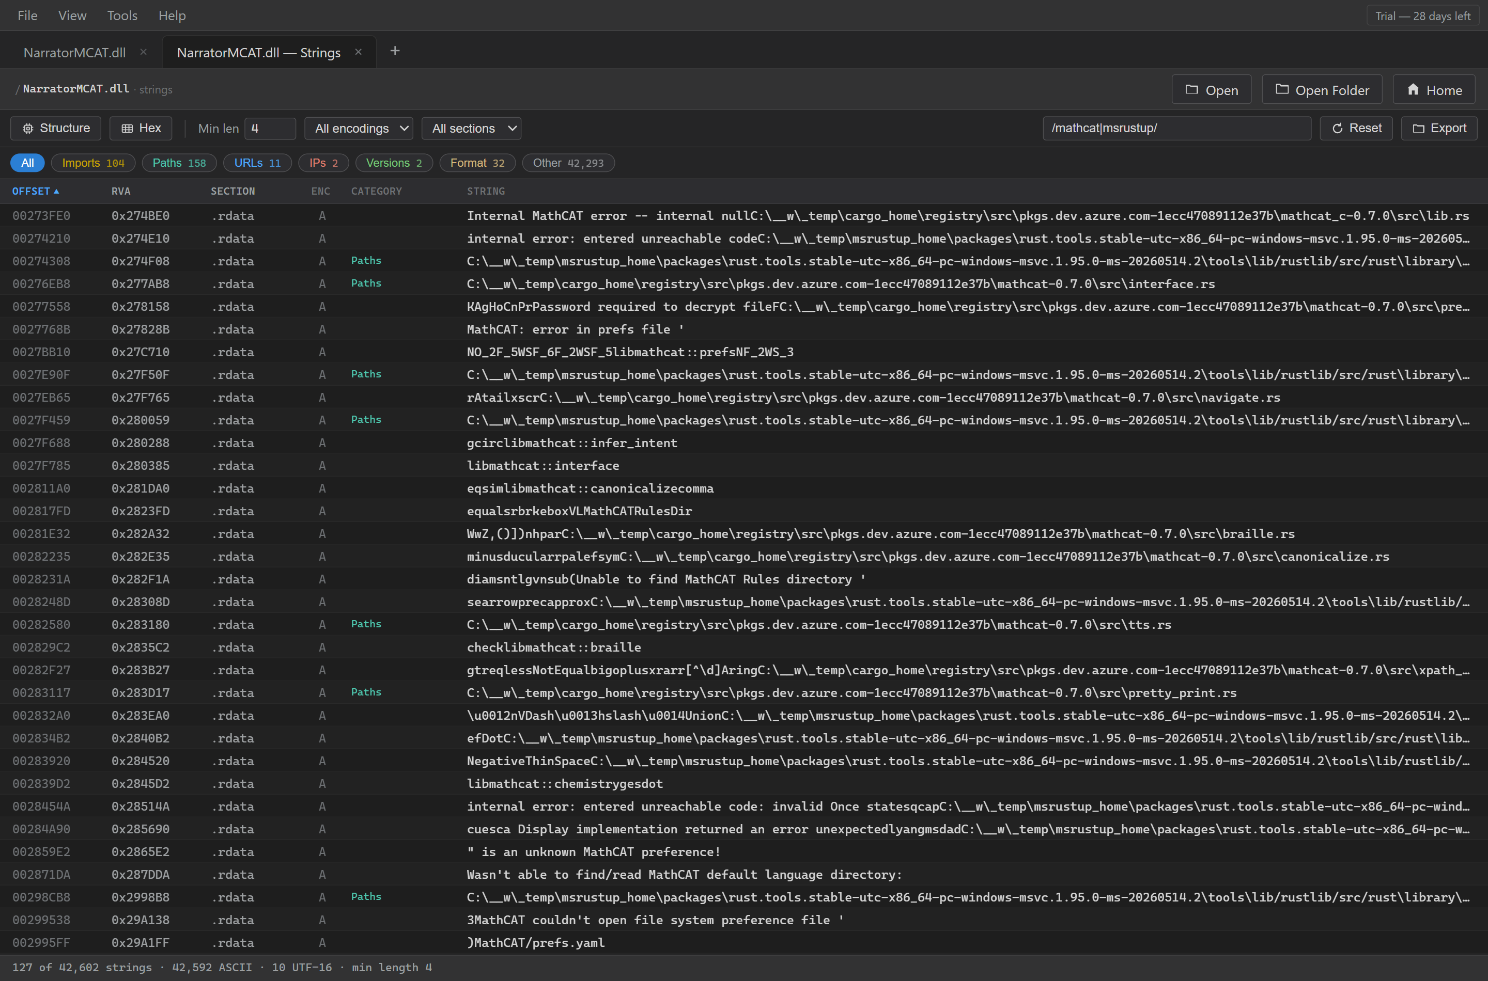Click the 'gcirclibmathcat::infer_intent' string

coord(571,443)
